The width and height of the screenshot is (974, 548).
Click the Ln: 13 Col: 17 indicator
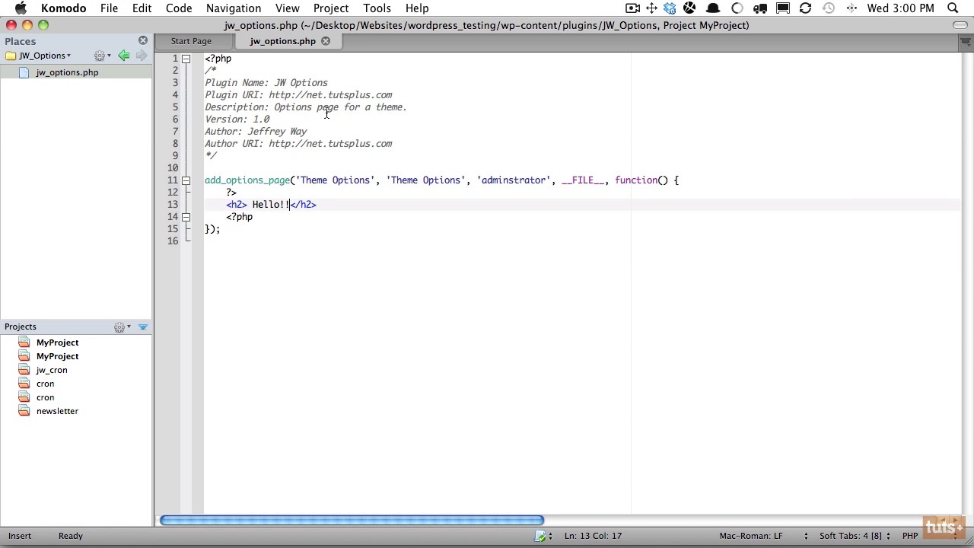click(x=593, y=536)
